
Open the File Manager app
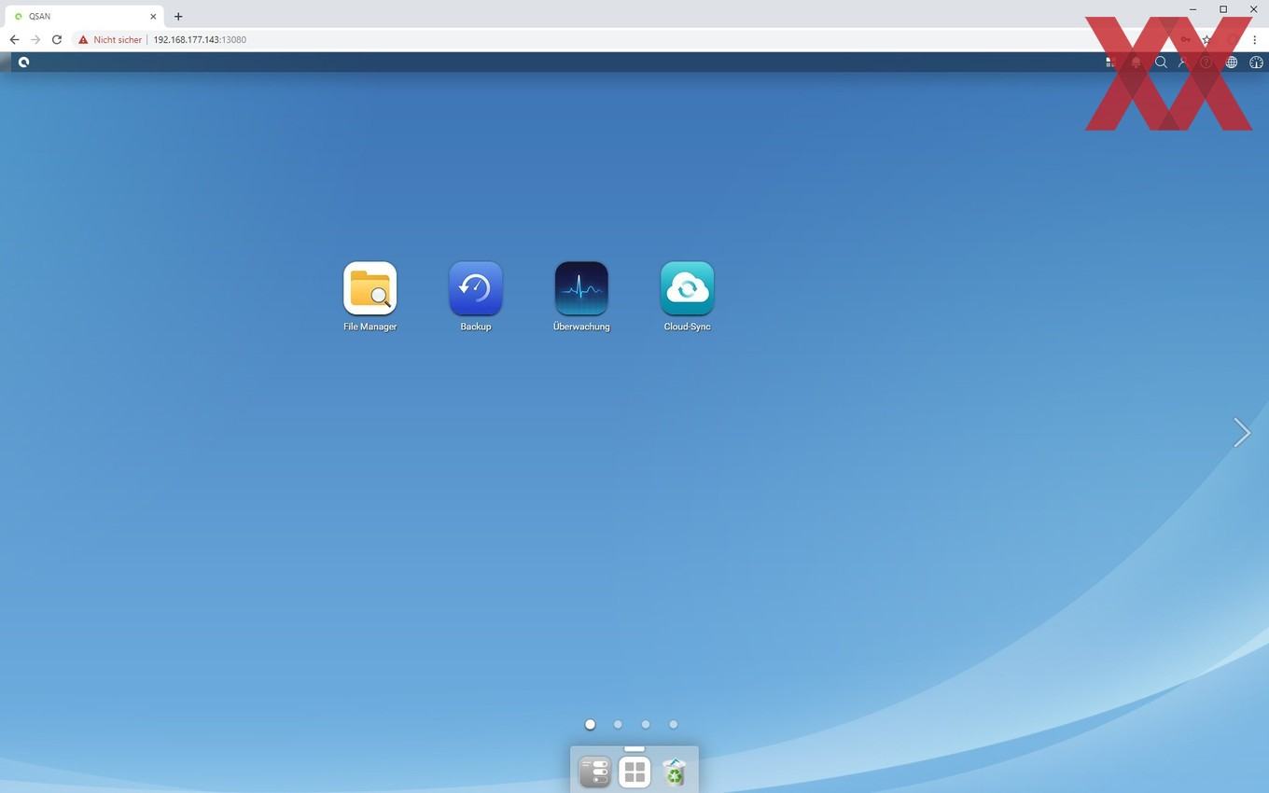pyautogui.click(x=370, y=288)
